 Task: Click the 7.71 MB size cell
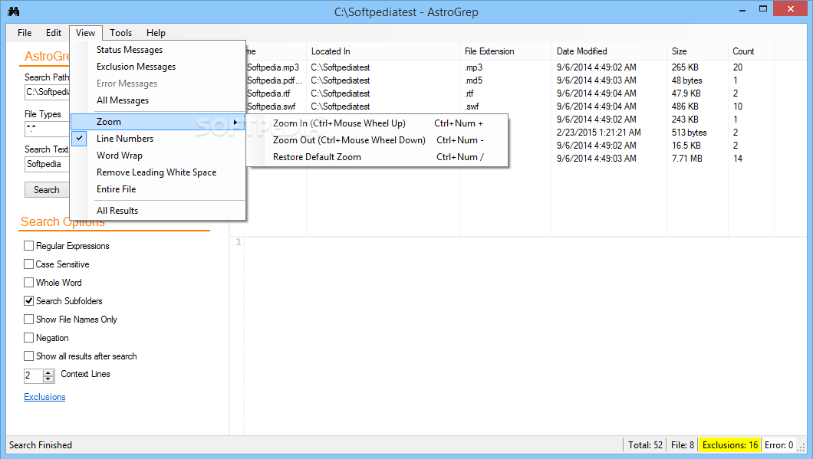point(687,159)
